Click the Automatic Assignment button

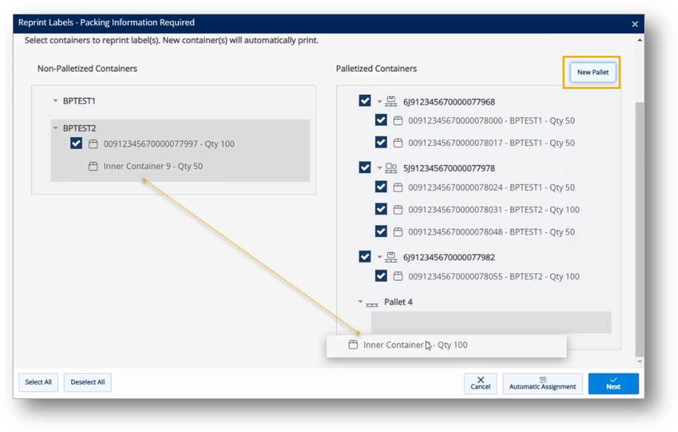[x=543, y=383]
